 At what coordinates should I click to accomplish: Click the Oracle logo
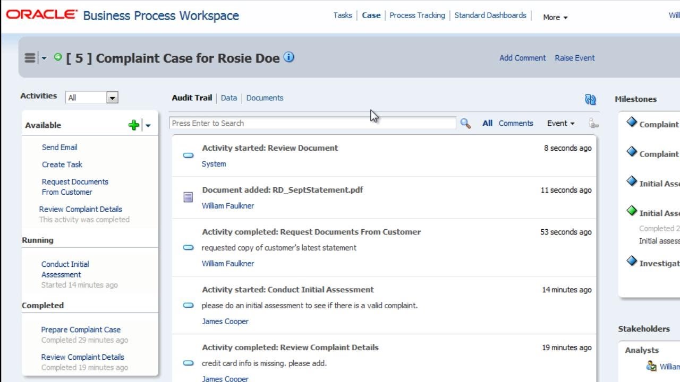(41, 14)
